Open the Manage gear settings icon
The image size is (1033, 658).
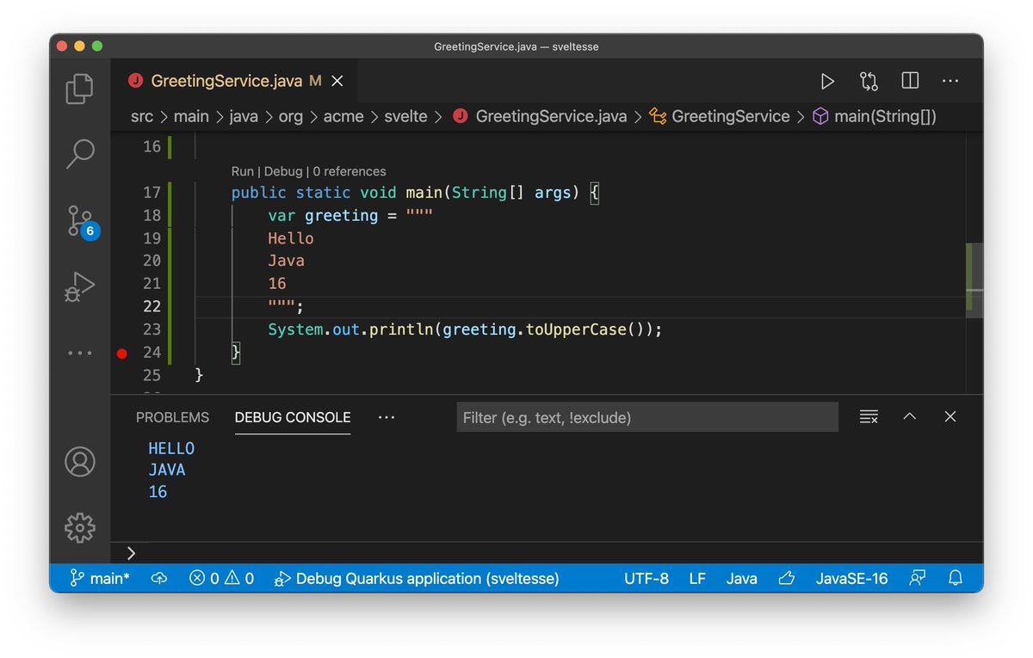79,527
